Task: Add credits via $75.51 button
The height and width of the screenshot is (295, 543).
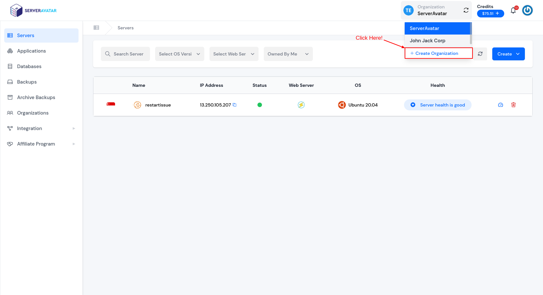Action: coord(491,14)
